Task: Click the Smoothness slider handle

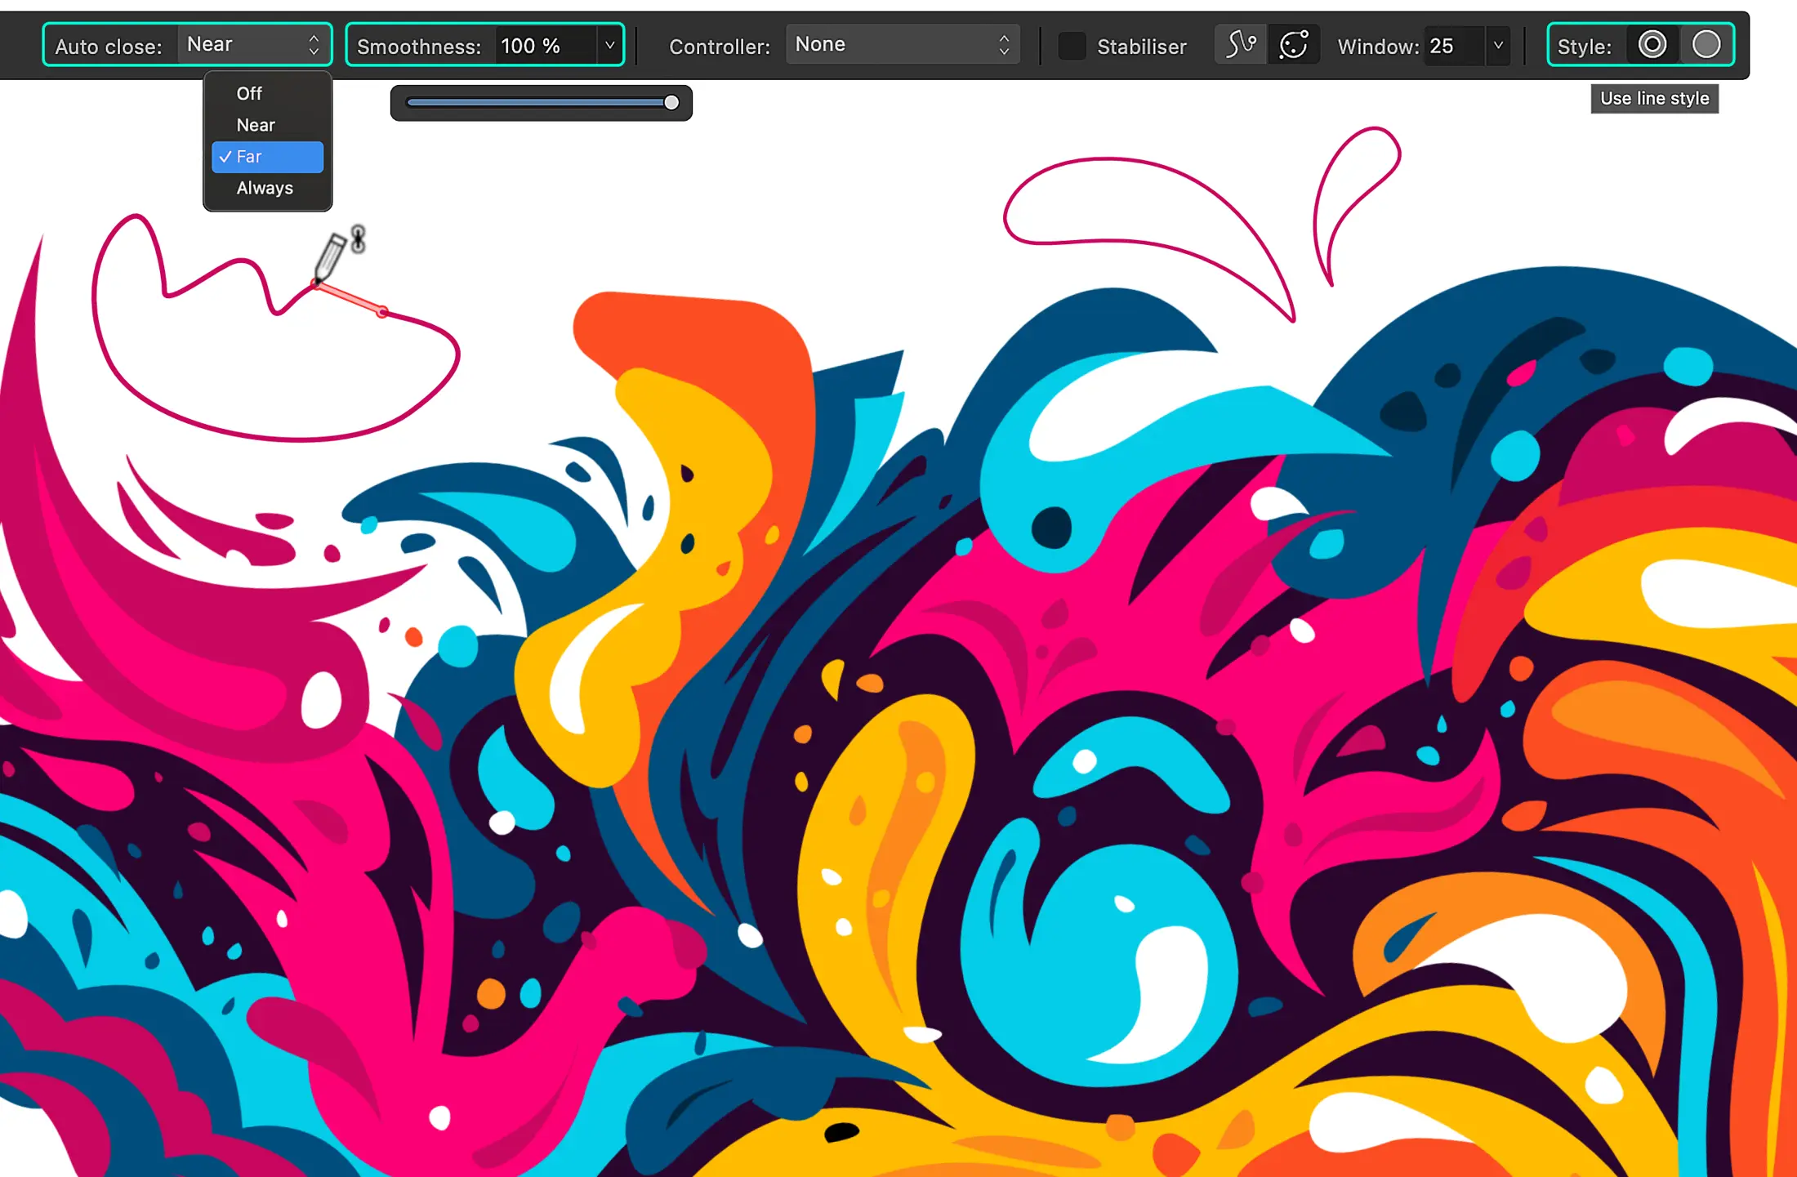Action: point(671,103)
